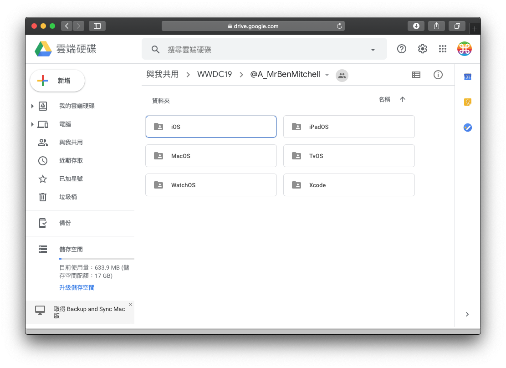Select the iOS folder

point(211,127)
